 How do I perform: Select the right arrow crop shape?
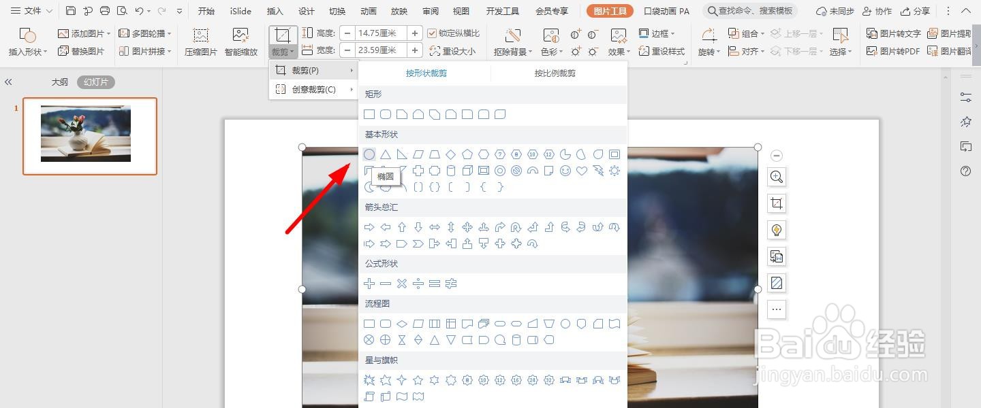[369, 227]
